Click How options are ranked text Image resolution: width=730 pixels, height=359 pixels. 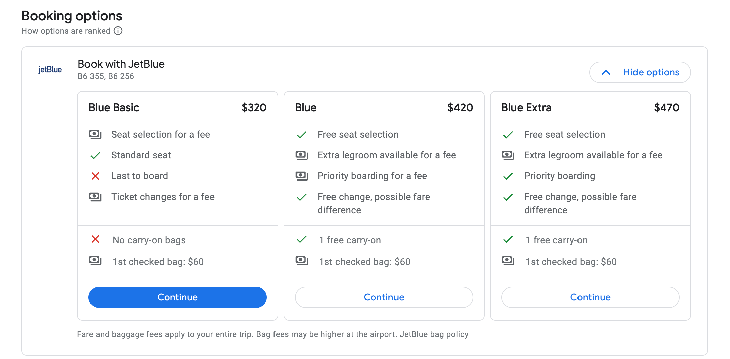(66, 31)
